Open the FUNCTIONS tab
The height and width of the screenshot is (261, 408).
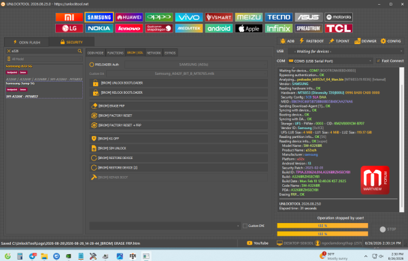(x=116, y=53)
